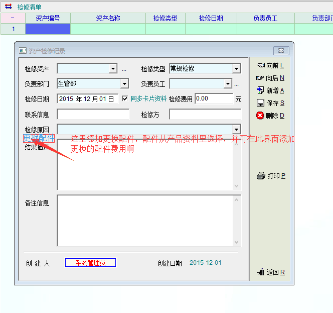Open the 检修类型 dropdown list
This screenshot has height=313, width=333.
pos(236,69)
